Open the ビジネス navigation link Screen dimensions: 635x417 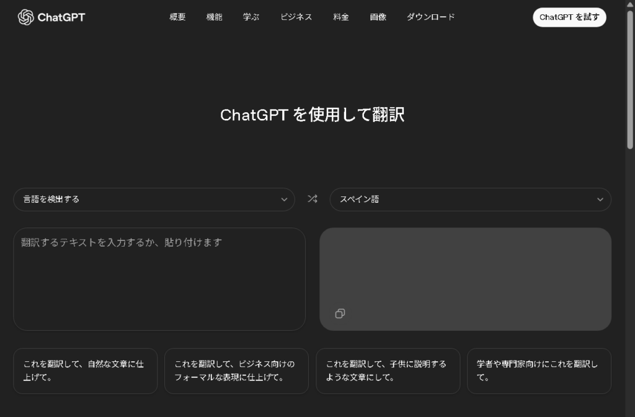pos(296,17)
